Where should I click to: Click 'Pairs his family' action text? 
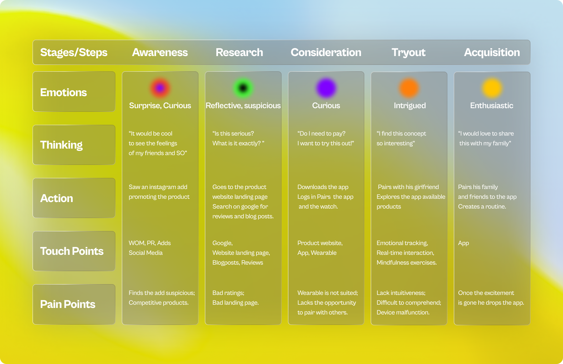coord(478,187)
